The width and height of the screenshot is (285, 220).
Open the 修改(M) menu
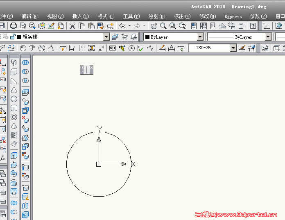(207, 16)
